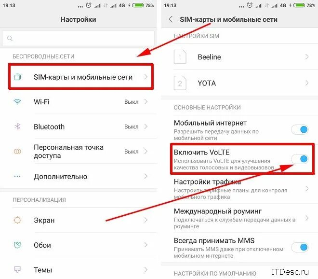Tap the Темы brush icon
The image size is (318, 279).
coord(17,270)
